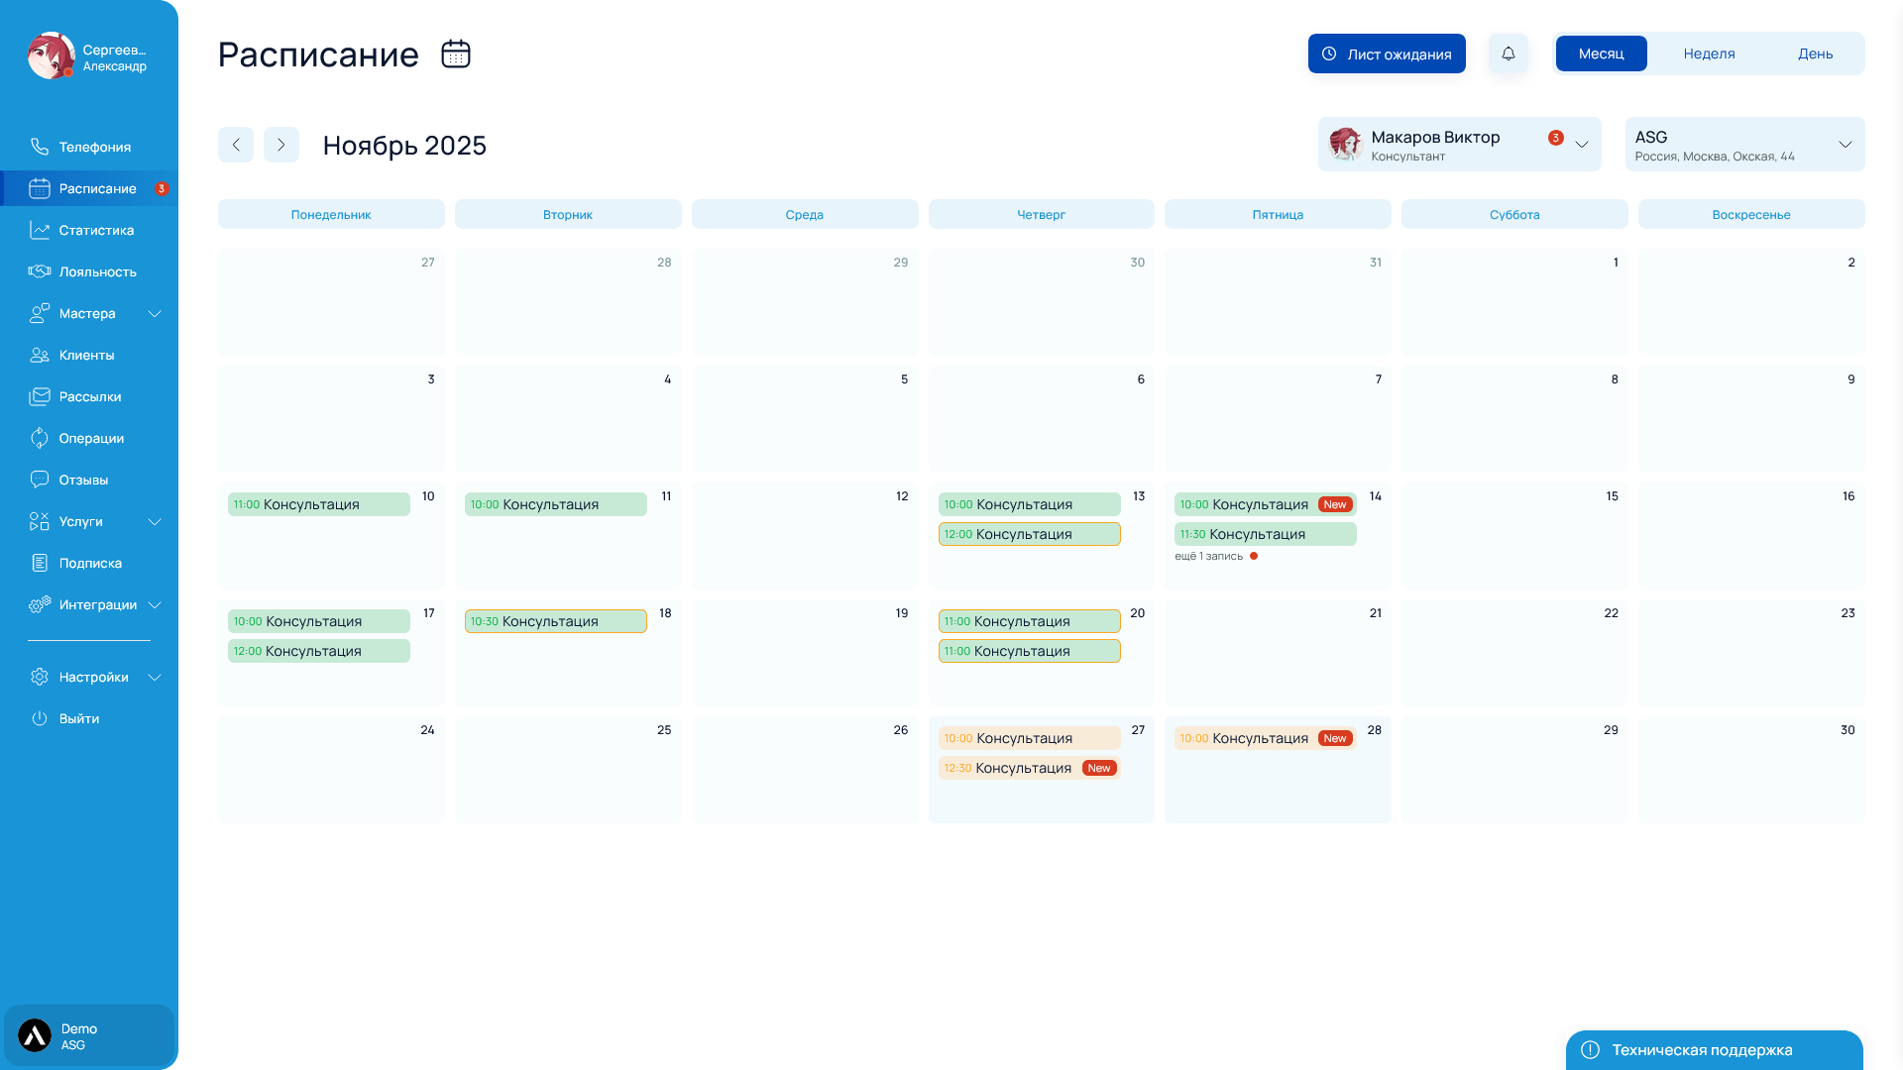
Task: Open notifications with the bell icon
Action: coord(1508,53)
